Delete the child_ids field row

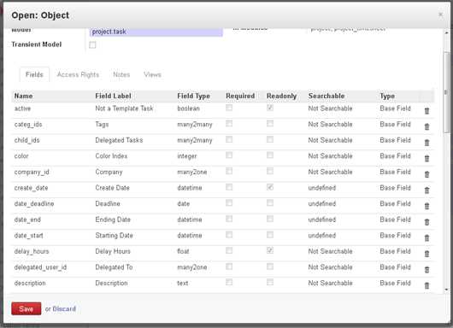point(427,143)
